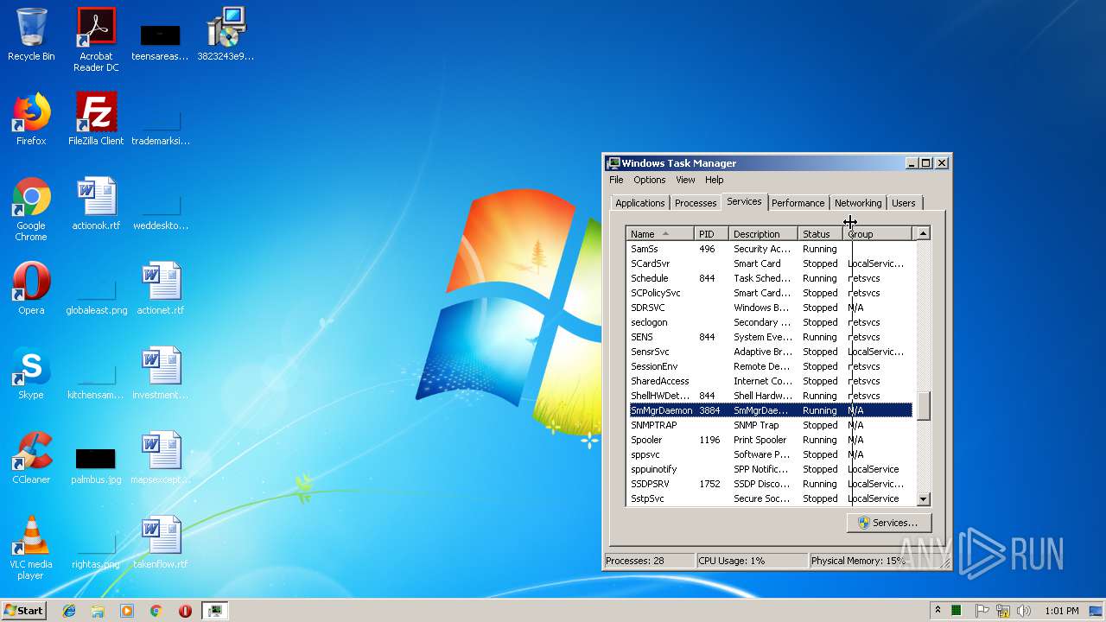The height and width of the screenshot is (622, 1106).
Task: Sort services by Name column header
Action: (x=661, y=234)
